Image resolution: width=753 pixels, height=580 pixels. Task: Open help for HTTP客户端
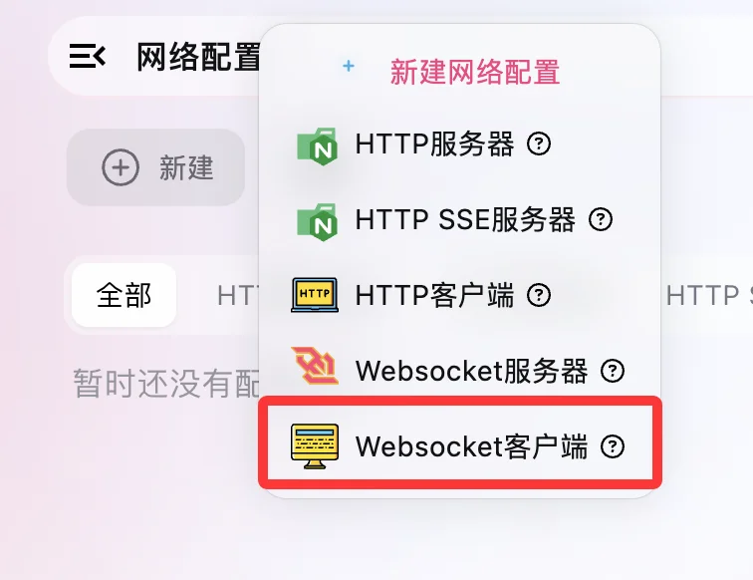tap(539, 295)
